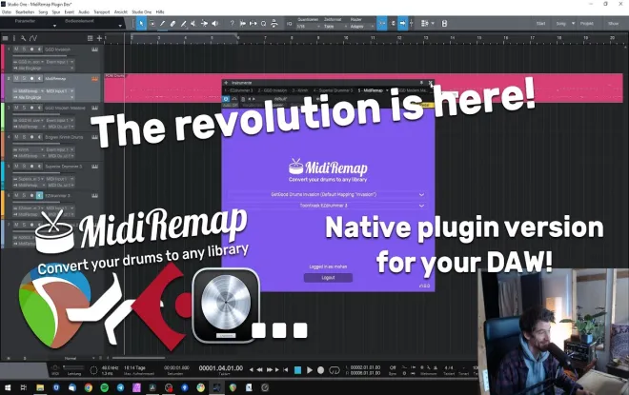Screen dimensions: 629x395
Task: Open the Audio menu
Action: [x=84, y=12]
